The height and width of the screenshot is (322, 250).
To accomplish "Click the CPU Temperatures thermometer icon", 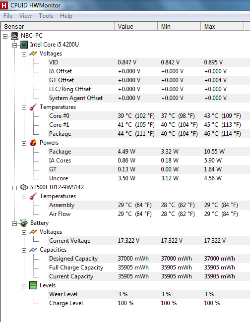I will 33,107.
